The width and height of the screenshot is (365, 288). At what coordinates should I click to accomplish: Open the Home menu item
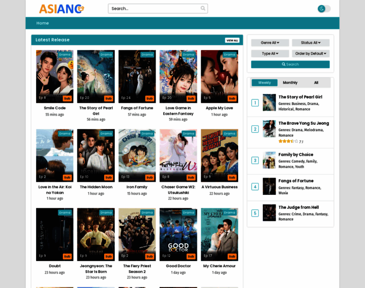(43, 23)
